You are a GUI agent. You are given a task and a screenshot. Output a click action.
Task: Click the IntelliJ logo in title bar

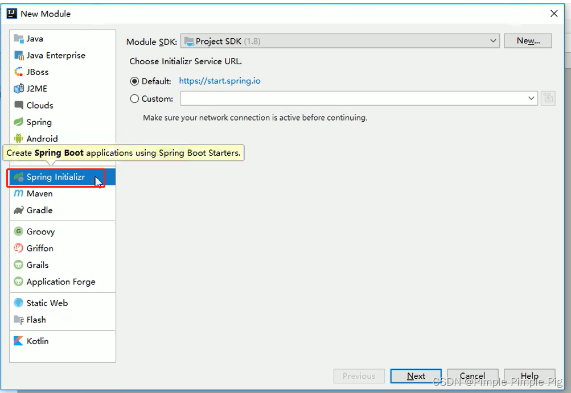pos(11,14)
